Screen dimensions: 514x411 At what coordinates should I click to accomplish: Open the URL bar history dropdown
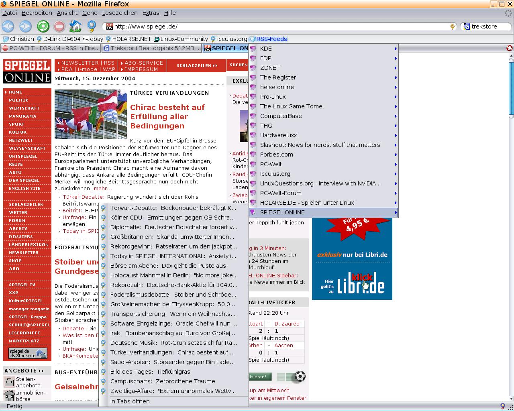pos(453,26)
